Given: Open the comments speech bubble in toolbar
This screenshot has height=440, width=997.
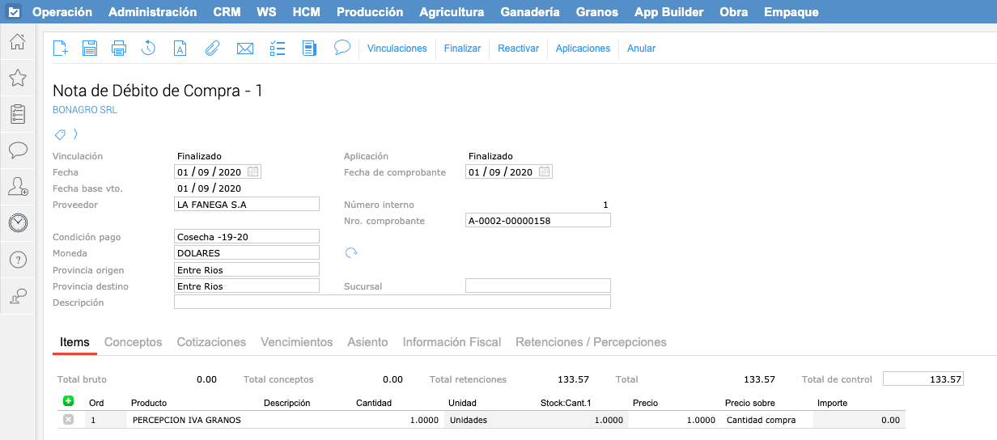Looking at the screenshot, I should click(342, 49).
